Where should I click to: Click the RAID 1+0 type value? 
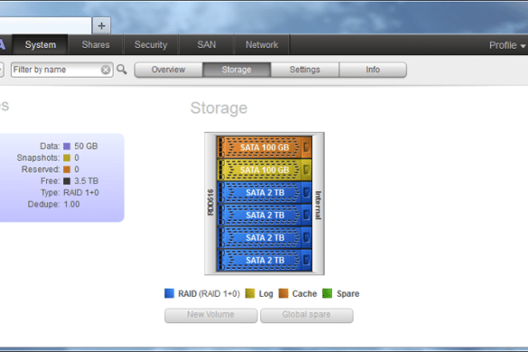[x=81, y=192]
